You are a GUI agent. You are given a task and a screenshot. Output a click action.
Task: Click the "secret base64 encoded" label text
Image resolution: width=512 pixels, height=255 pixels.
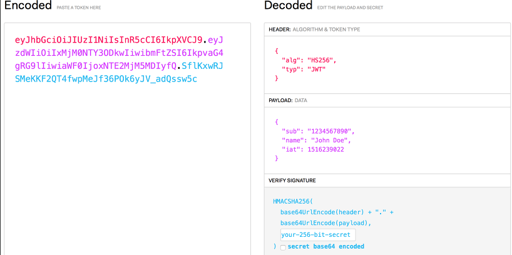coord(325,247)
